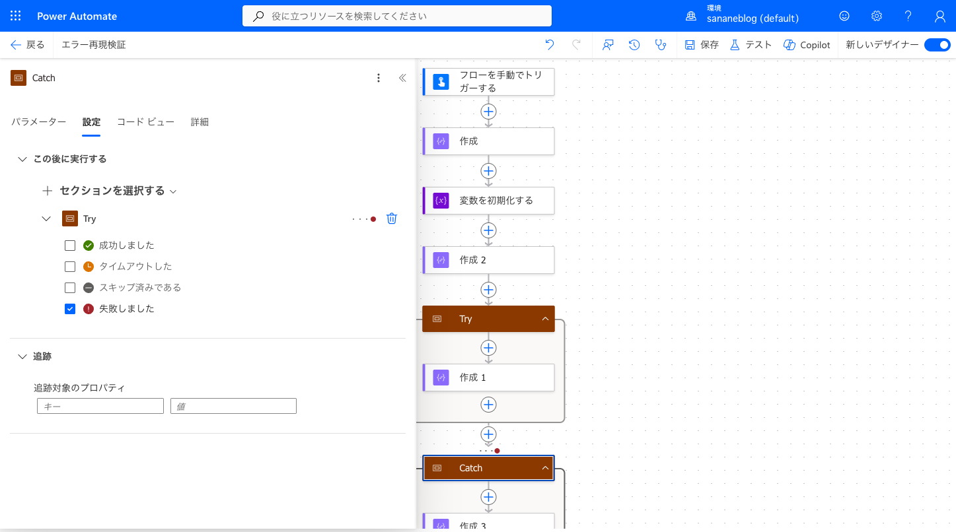Collapse the この後に実行する section
The height and width of the screenshot is (532, 956).
[22, 159]
